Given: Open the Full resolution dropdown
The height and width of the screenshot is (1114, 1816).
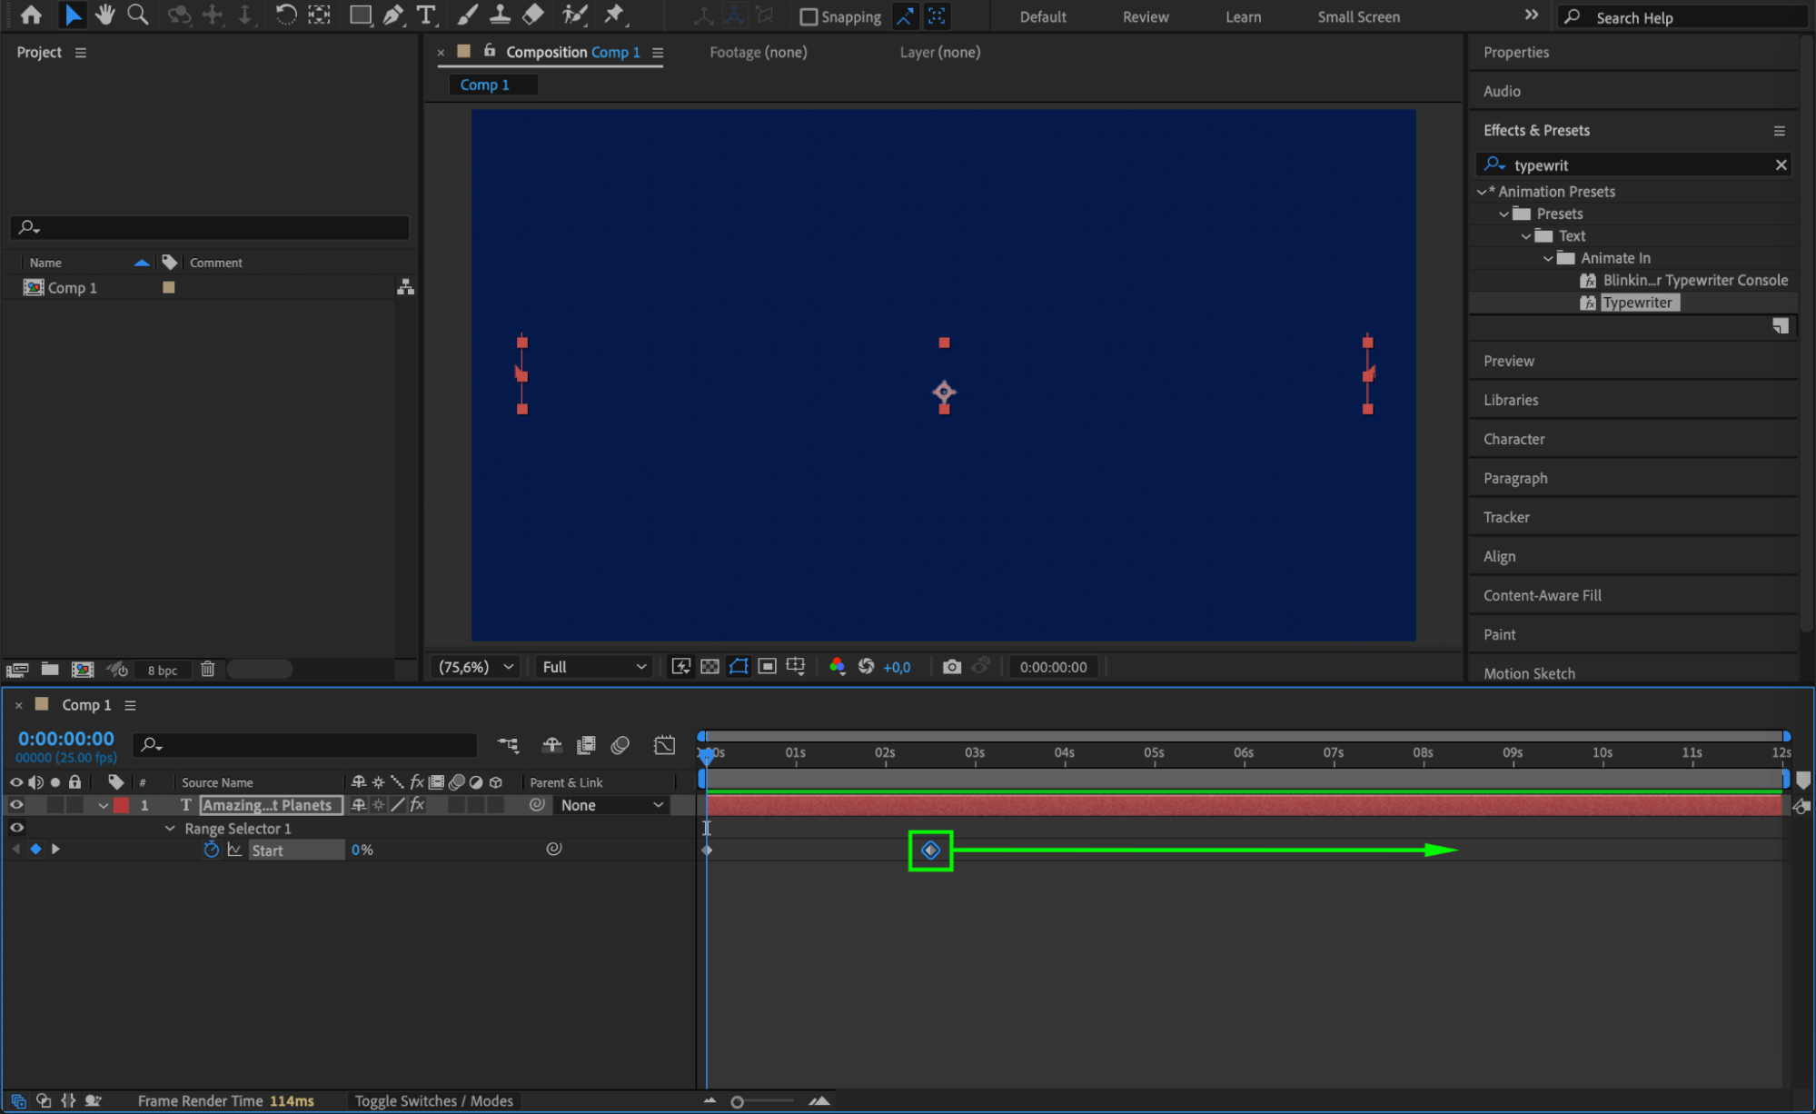Looking at the screenshot, I should [594, 667].
